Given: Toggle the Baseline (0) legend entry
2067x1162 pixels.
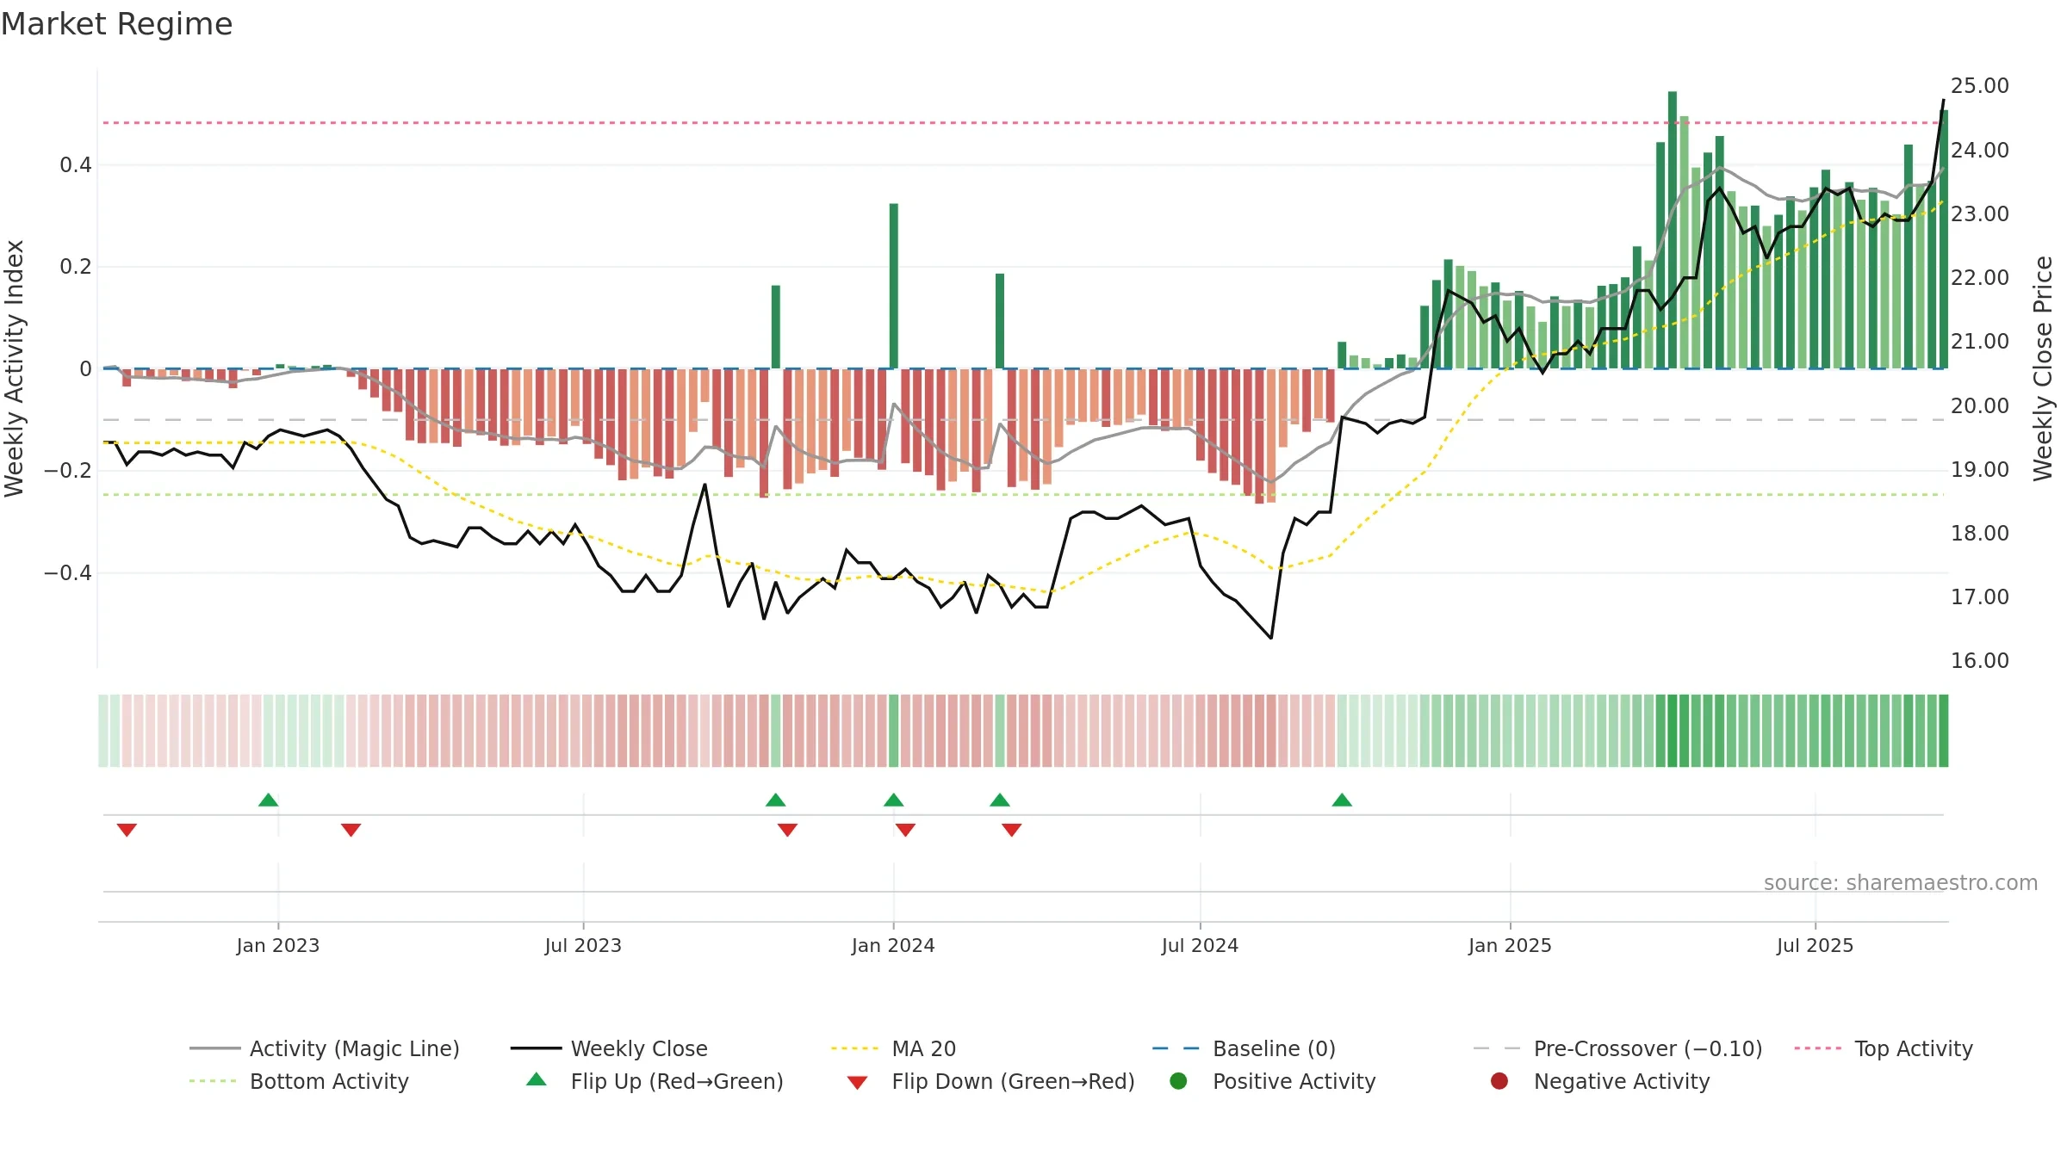Looking at the screenshot, I should point(1244,1048).
